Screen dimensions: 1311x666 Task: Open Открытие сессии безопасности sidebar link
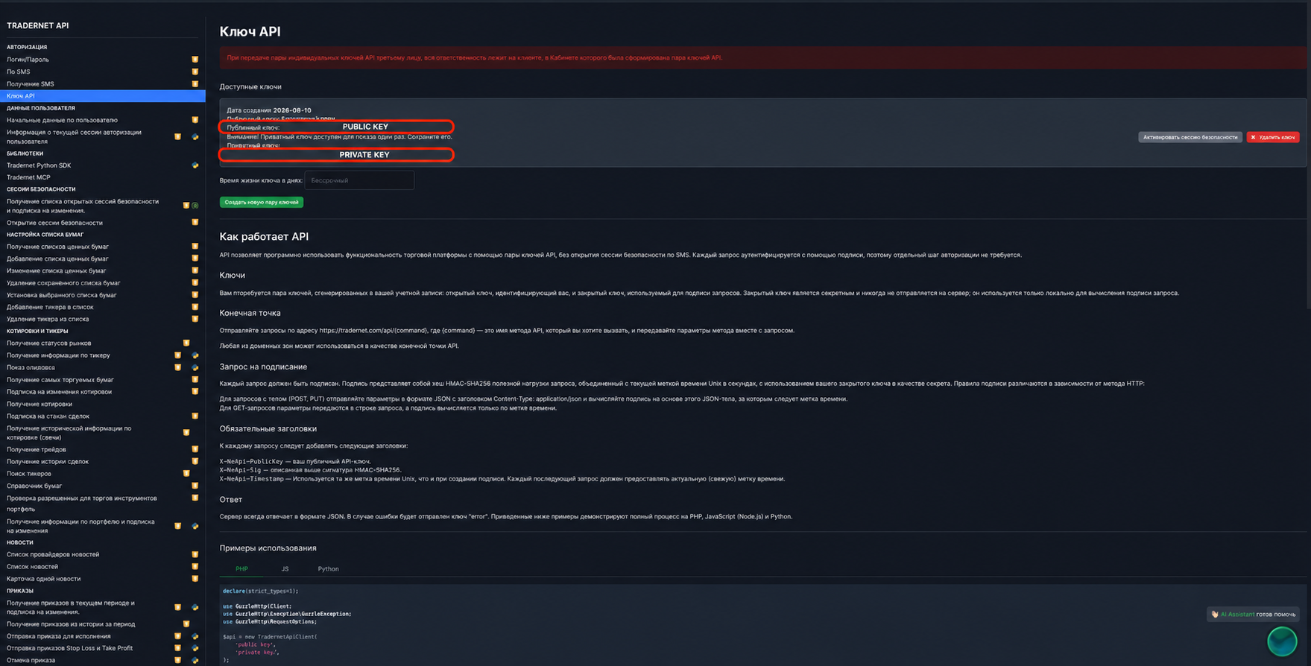(x=54, y=223)
